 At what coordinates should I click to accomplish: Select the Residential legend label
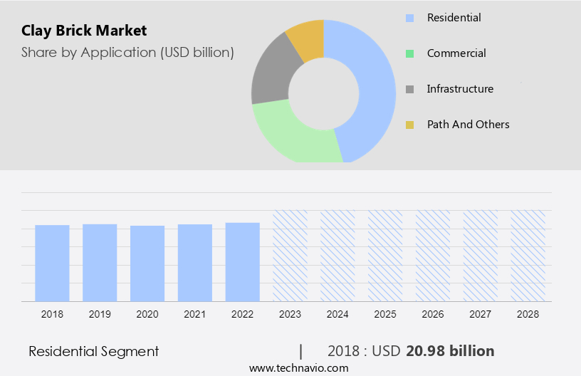pos(454,17)
